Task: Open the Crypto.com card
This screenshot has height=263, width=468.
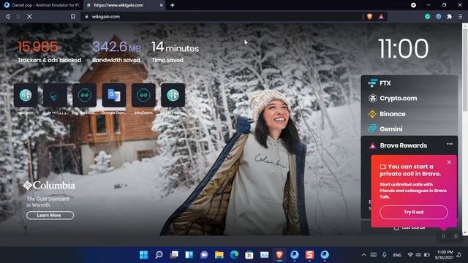Action: 409,98
